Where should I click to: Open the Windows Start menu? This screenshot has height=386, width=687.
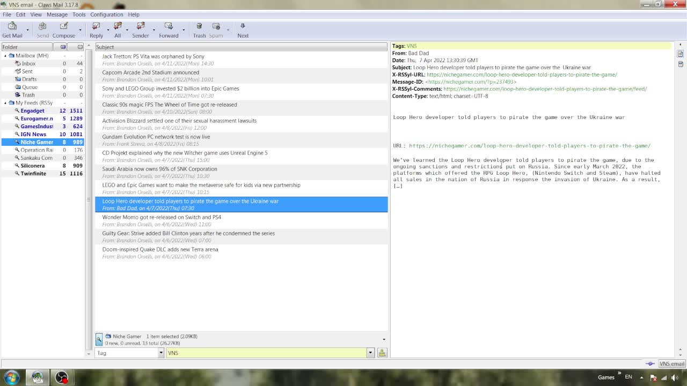12,377
